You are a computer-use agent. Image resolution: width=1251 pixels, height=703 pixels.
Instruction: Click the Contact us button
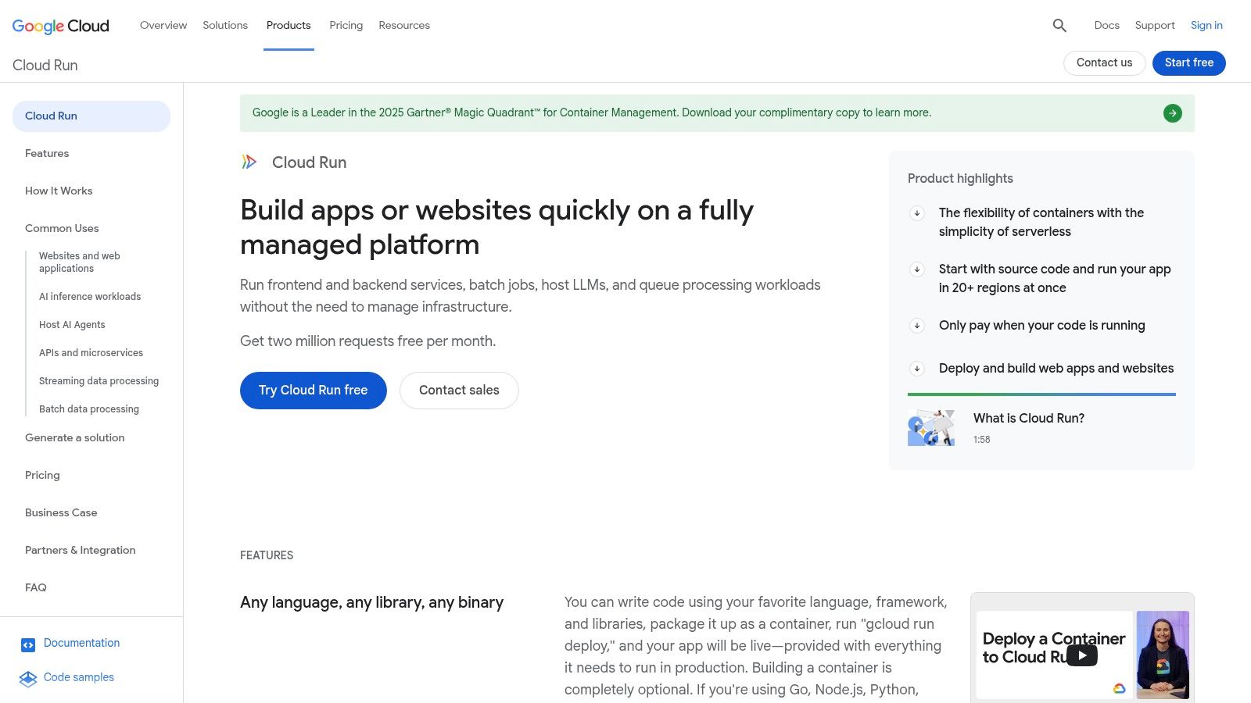tap(1104, 62)
